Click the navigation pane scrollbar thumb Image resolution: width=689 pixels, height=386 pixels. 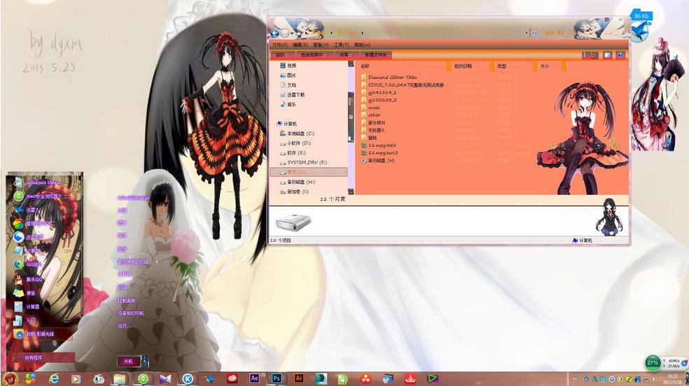pyautogui.click(x=351, y=116)
